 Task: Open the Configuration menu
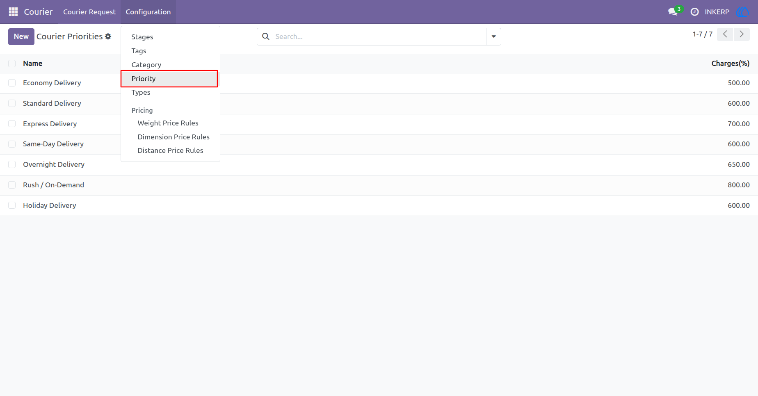148,12
